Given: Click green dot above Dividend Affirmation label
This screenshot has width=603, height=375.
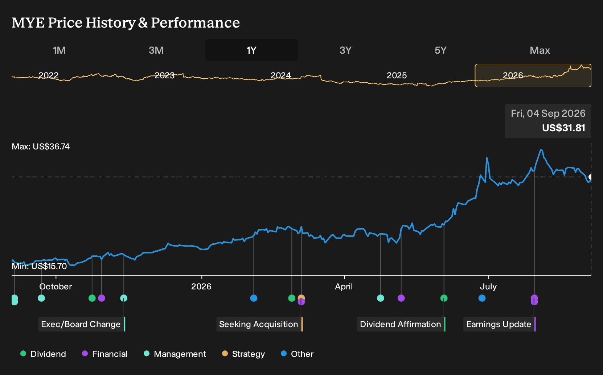Looking at the screenshot, I should tap(444, 298).
